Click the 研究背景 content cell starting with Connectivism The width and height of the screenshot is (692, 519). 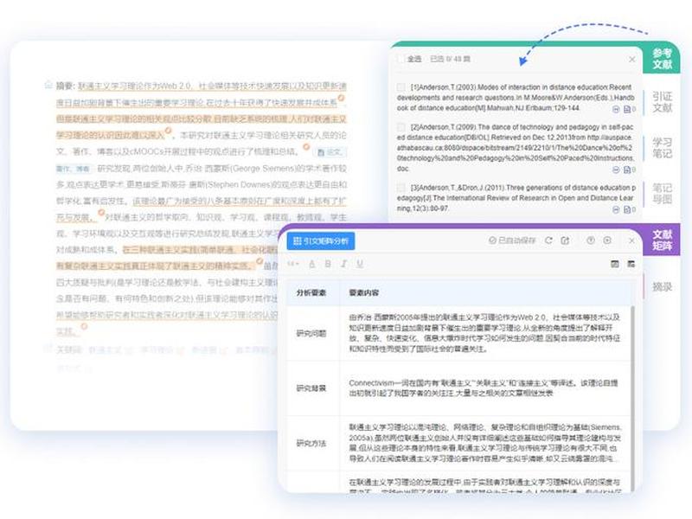click(x=484, y=388)
